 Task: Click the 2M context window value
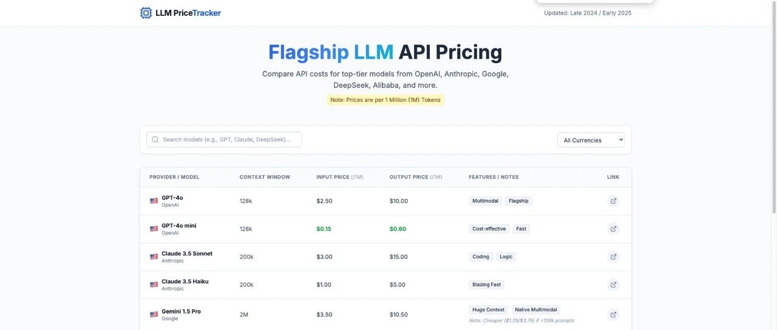click(244, 314)
